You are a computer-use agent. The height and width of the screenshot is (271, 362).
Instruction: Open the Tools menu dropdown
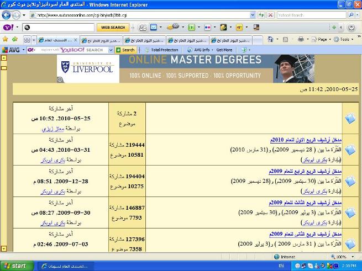[x=344, y=39]
